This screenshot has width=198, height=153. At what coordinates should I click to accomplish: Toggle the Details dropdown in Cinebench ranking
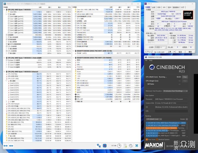[x=187, y=119]
